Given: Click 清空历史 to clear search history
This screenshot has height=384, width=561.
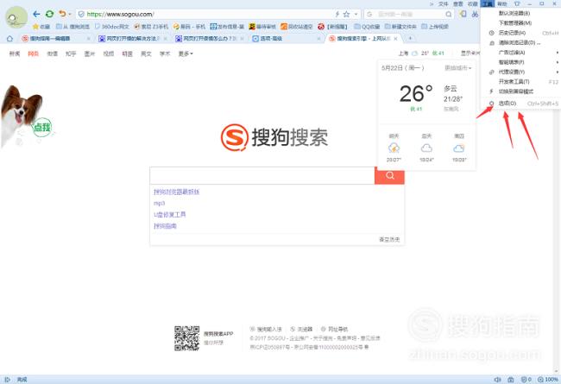Looking at the screenshot, I should pos(389,239).
